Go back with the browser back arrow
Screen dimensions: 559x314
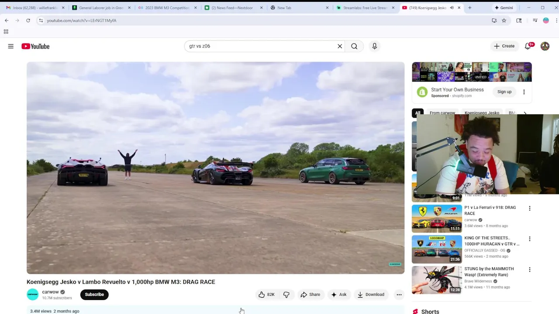click(7, 20)
